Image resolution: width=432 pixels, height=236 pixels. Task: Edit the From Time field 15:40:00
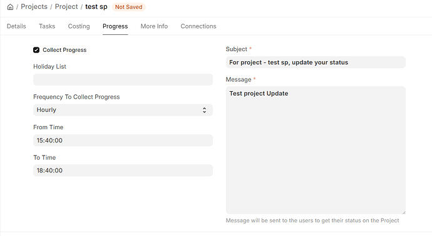click(123, 140)
